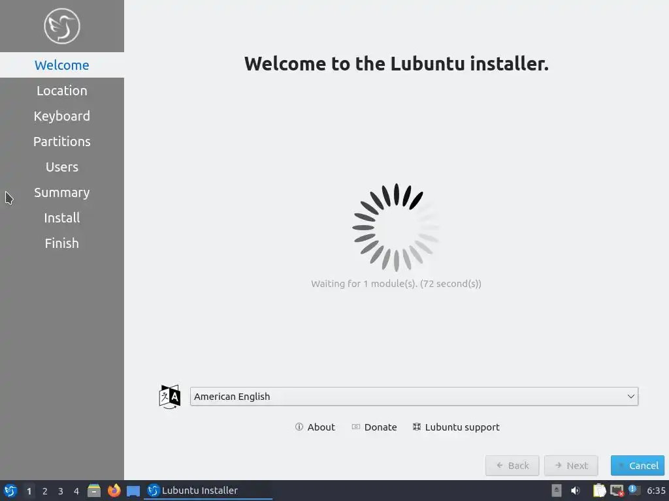Switch to desktop workspace 3
This screenshot has height=501, width=669.
click(x=61, y=491)
